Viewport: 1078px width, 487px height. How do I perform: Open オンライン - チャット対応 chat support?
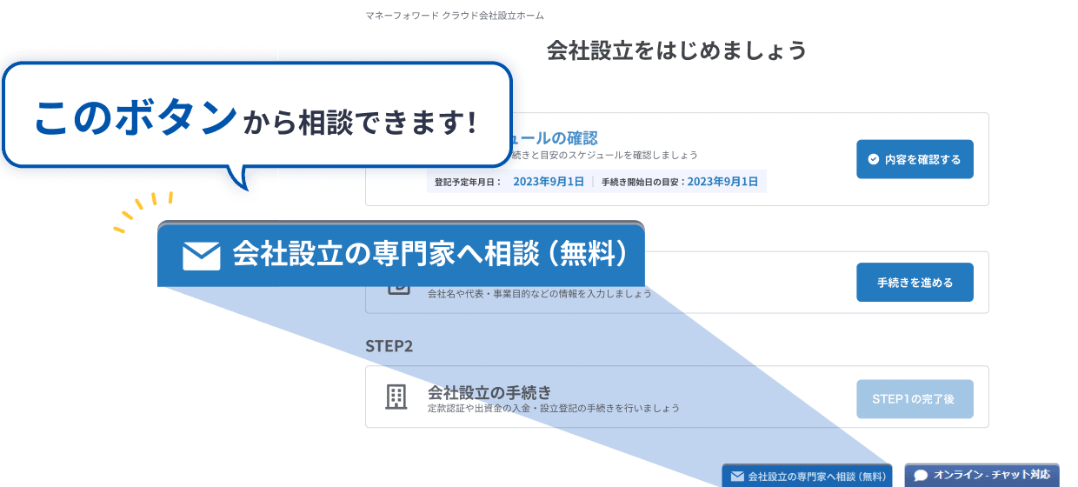[982, 475]
